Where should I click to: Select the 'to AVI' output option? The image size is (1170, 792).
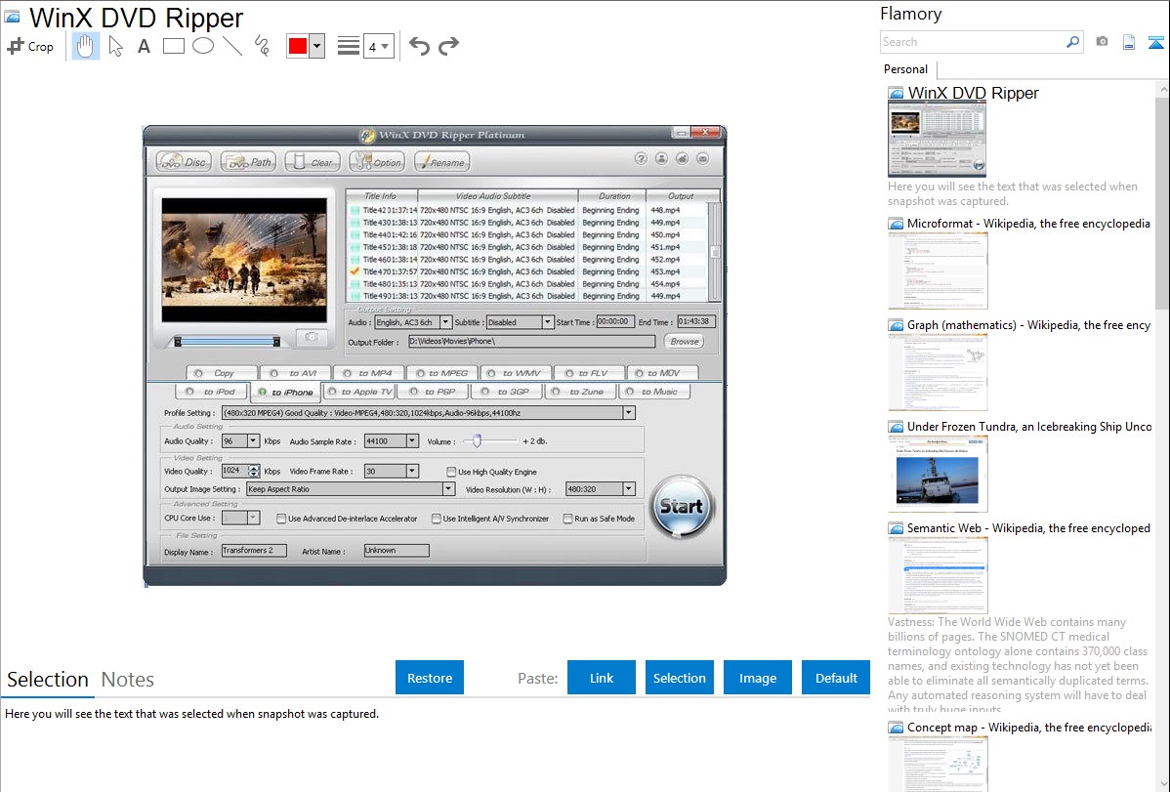point(294,372)
